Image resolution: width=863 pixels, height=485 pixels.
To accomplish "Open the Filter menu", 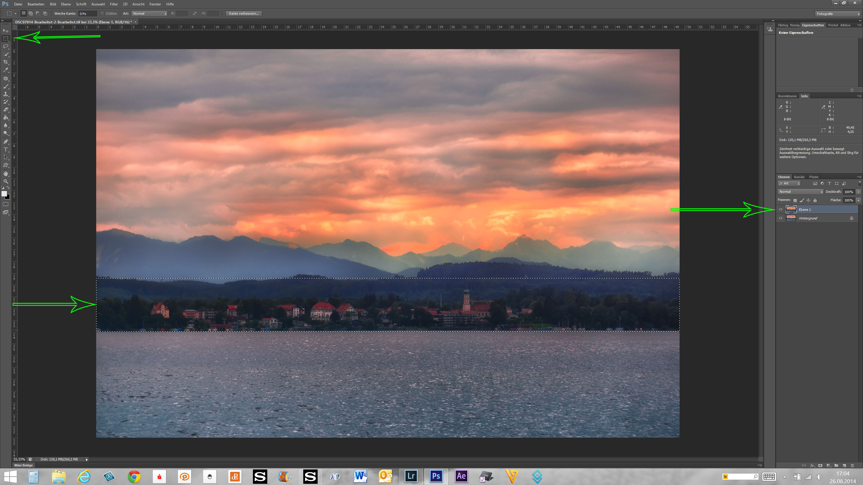I will pyautogui.click(x=114, y=4).
